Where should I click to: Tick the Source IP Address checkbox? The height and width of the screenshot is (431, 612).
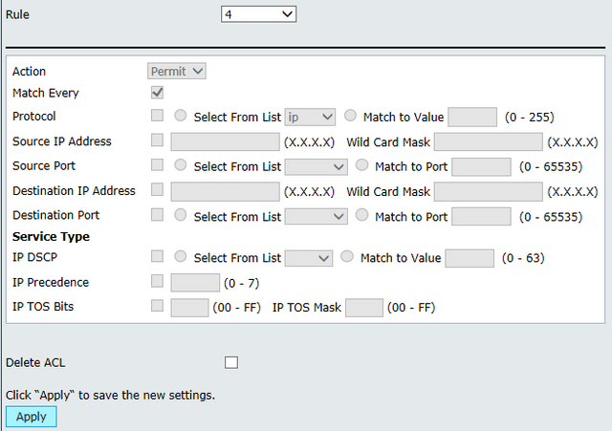[157, 140]
